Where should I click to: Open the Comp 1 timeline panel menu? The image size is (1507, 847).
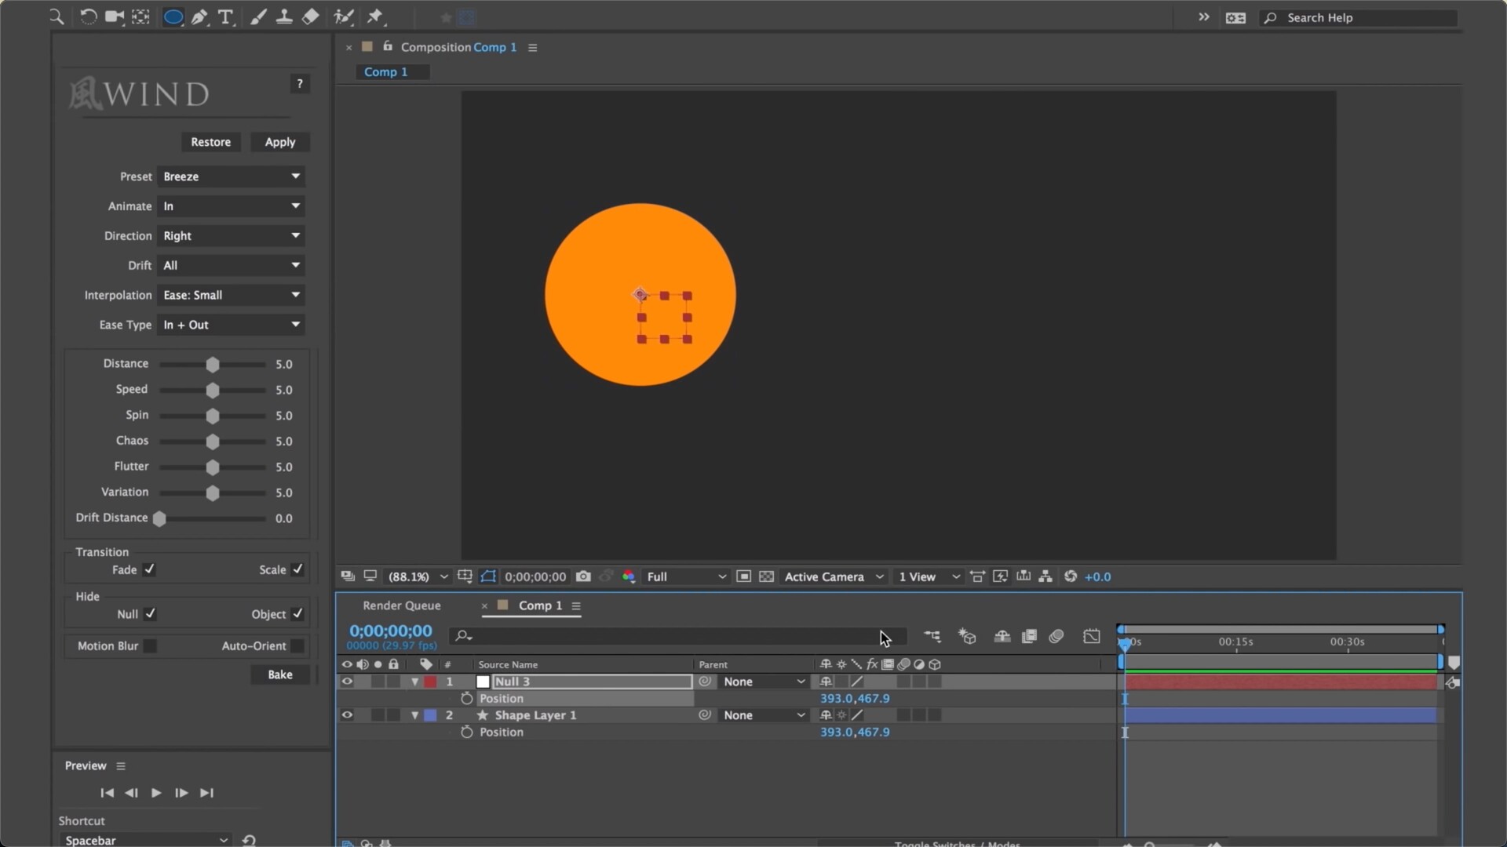pyautogui.click(x=576, y=605)
